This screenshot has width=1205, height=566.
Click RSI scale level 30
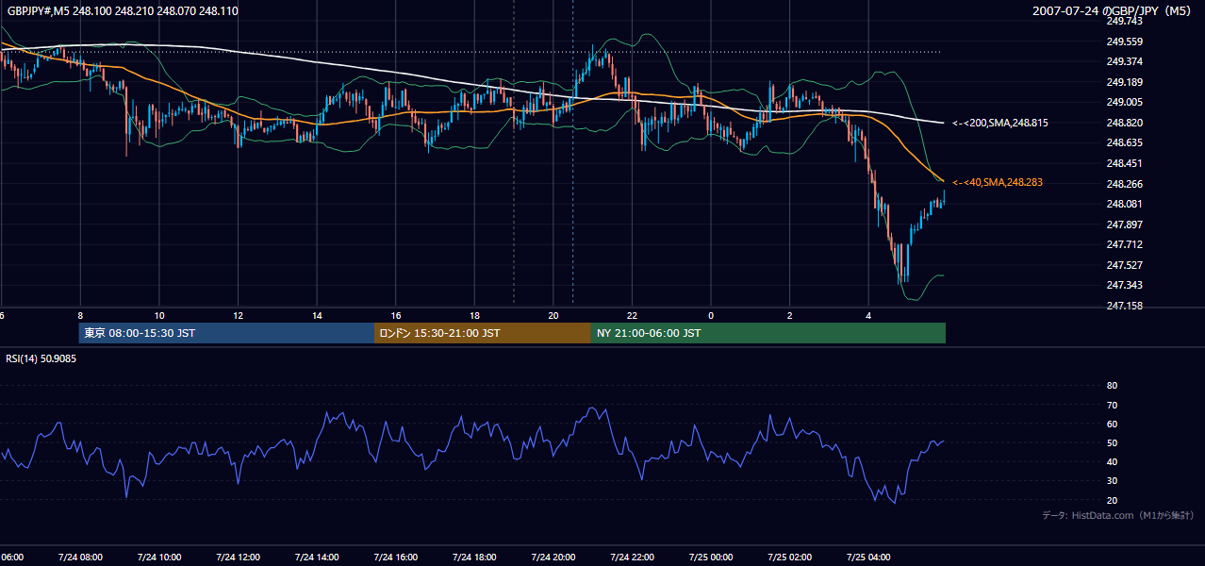(1112, 480)
